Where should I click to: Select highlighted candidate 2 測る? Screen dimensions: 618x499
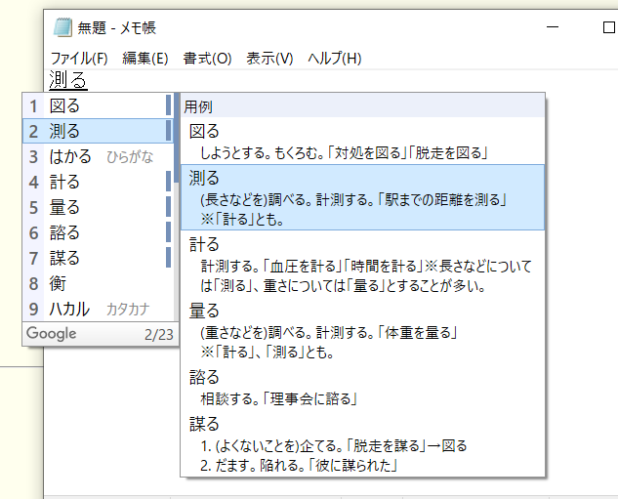(64, 131)
